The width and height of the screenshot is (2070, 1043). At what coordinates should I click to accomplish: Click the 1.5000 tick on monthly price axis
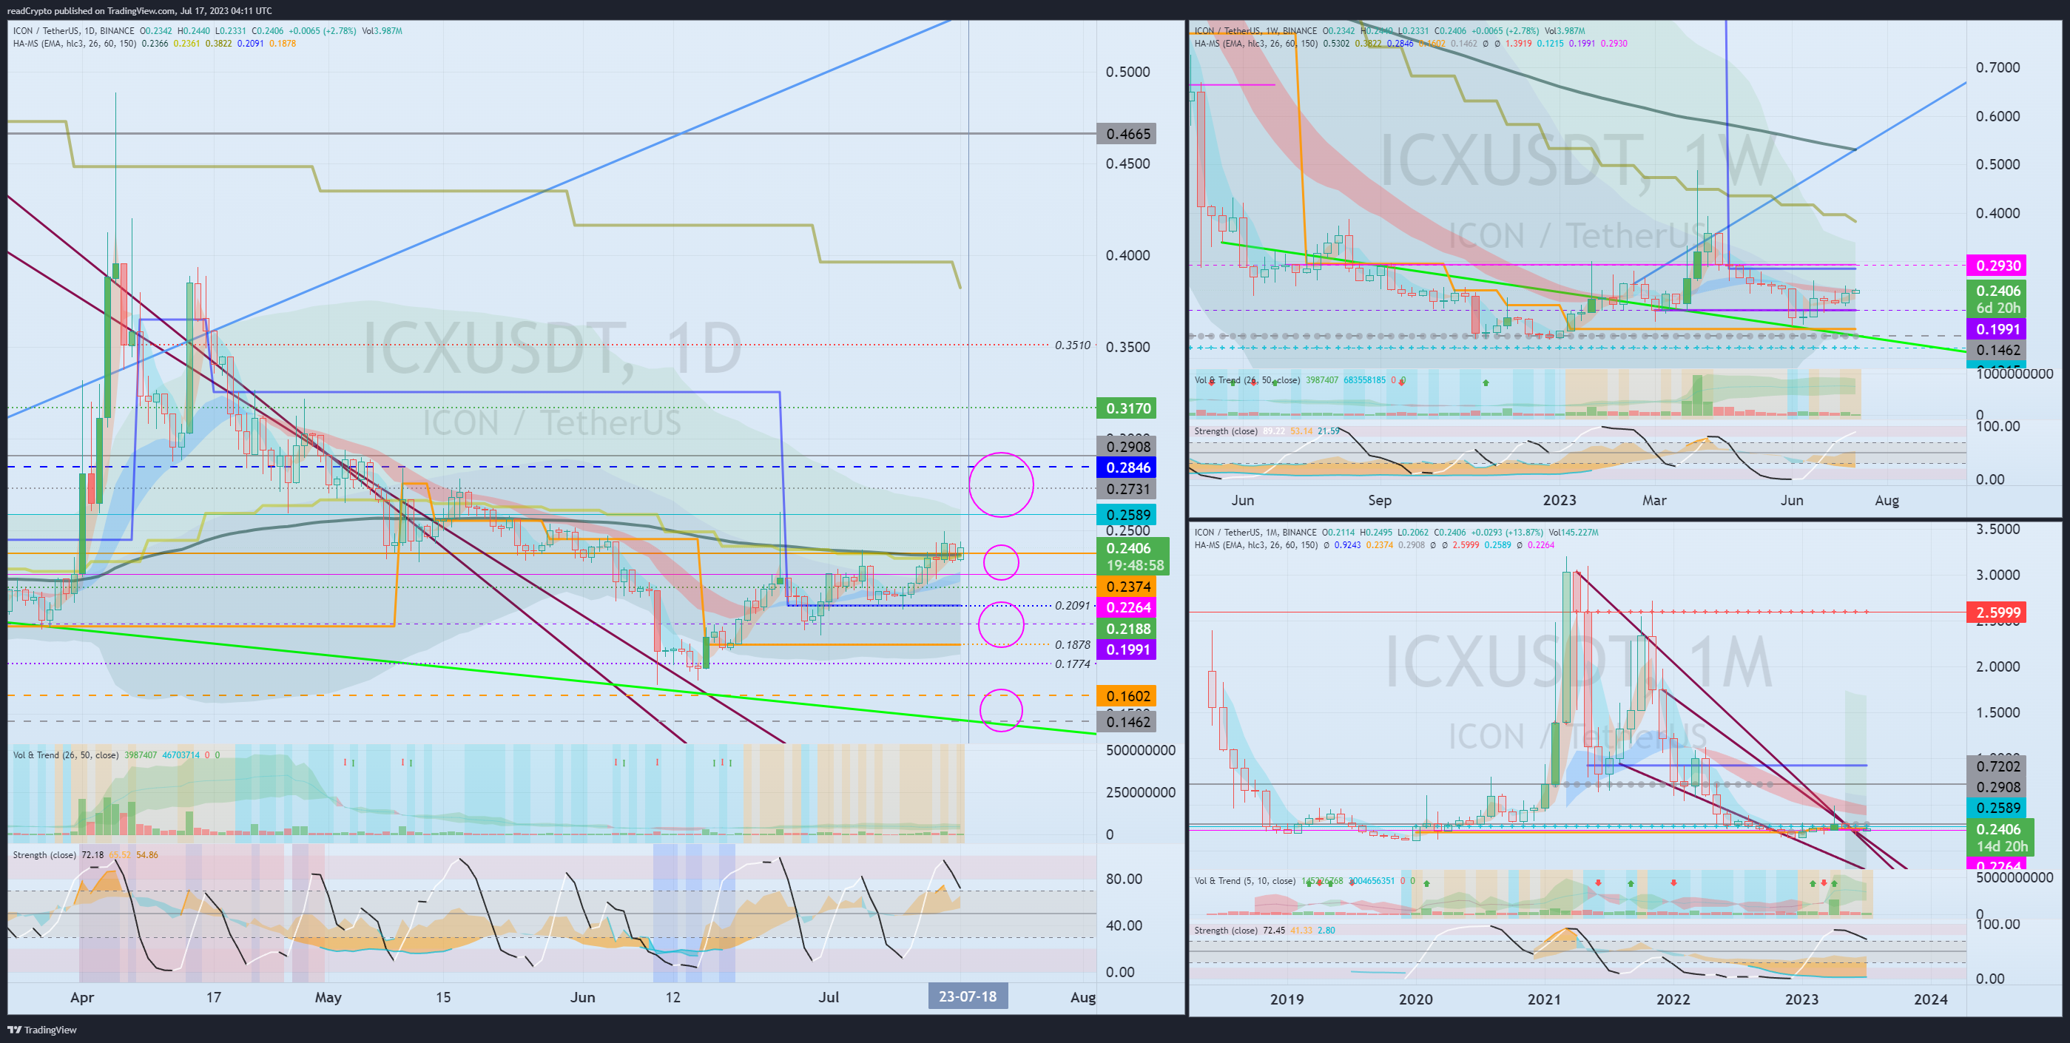1997,713
